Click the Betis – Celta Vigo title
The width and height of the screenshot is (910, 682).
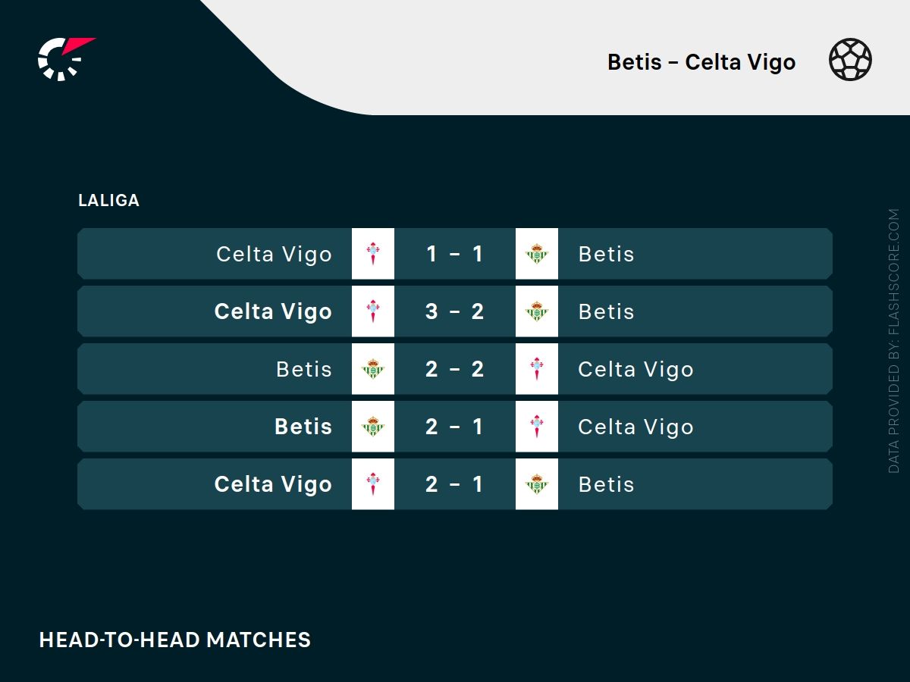click(701, 62)
